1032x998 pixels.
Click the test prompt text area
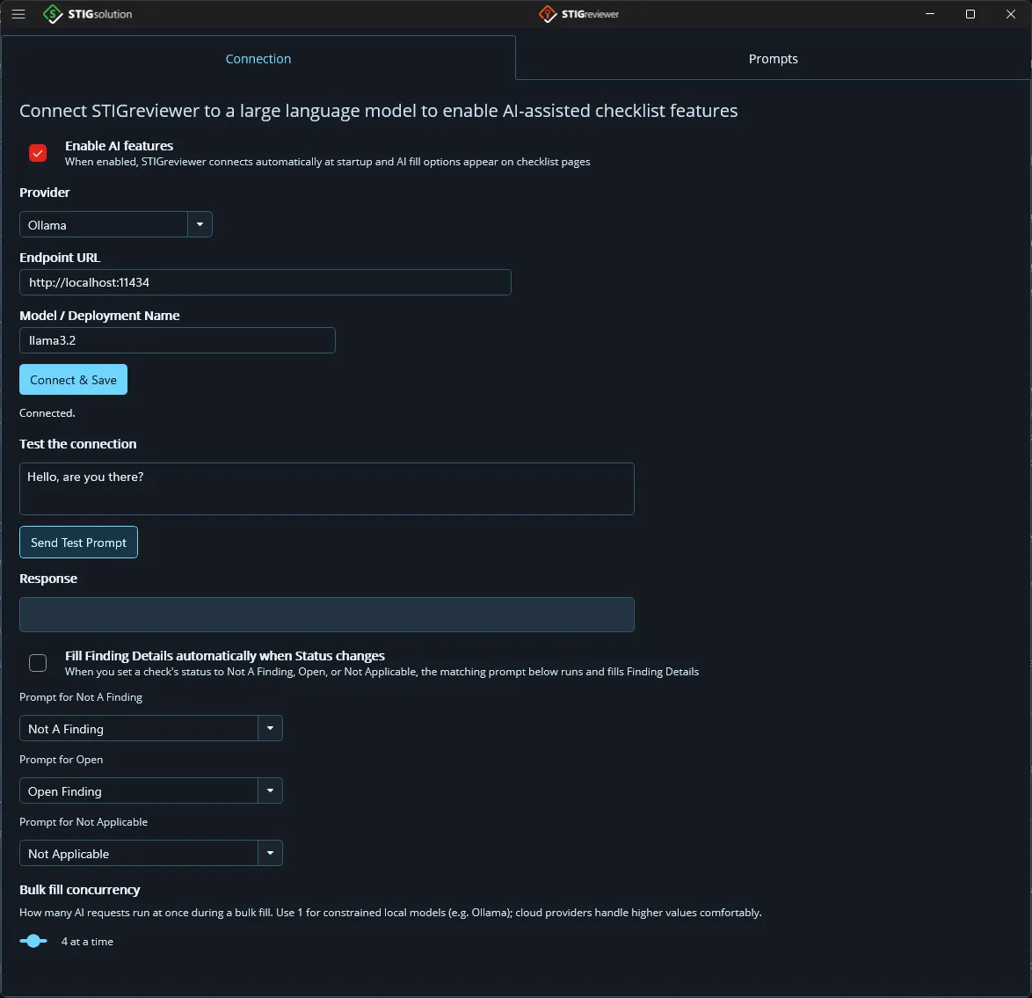tap(326, 489)
